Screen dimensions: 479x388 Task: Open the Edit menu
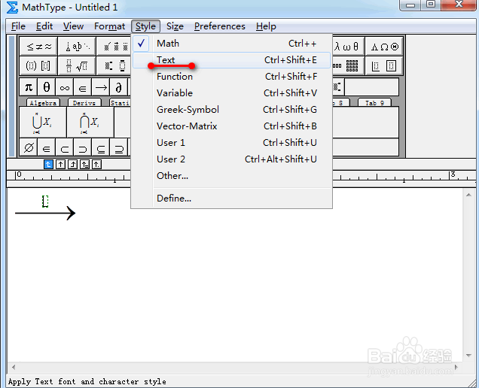point(44,26)
